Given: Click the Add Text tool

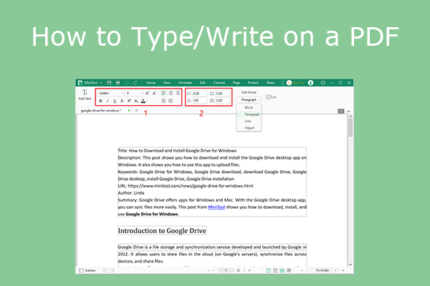Looking at the screenshot, I should 85,94.
